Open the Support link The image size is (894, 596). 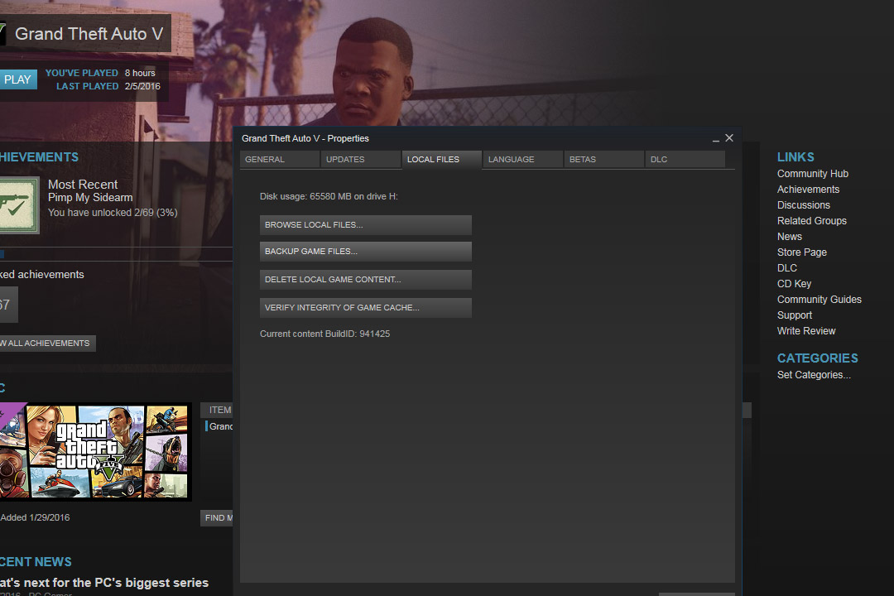click(x=794, y=315)
